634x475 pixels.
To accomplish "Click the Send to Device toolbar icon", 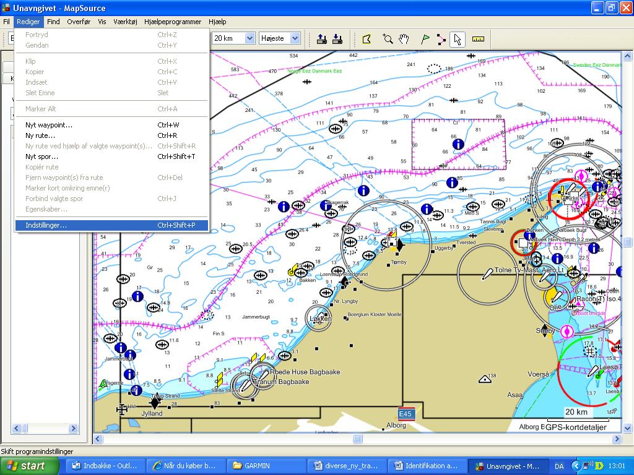I will pos(322,39).
